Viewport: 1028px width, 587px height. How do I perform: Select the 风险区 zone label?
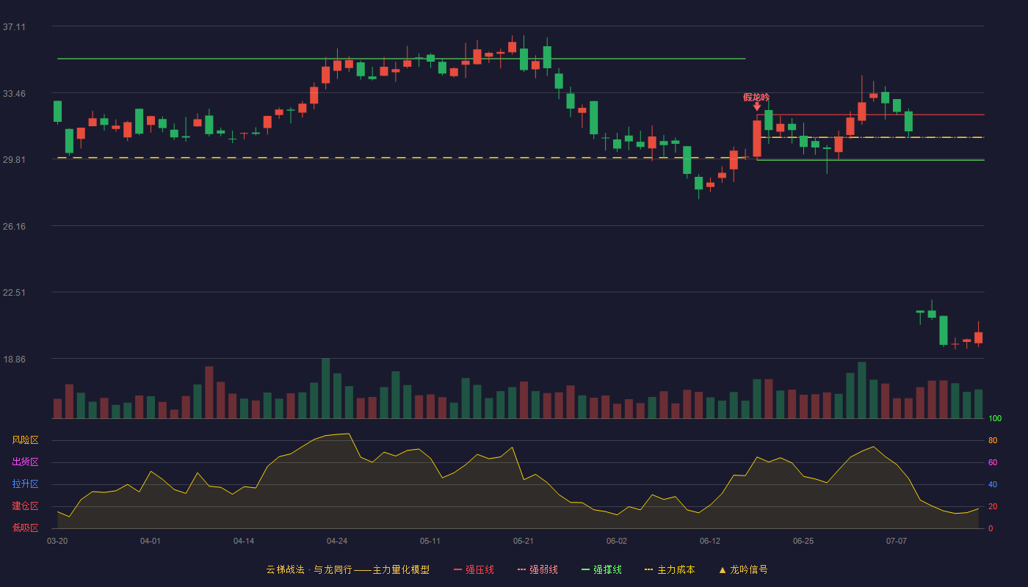(25, 440)
